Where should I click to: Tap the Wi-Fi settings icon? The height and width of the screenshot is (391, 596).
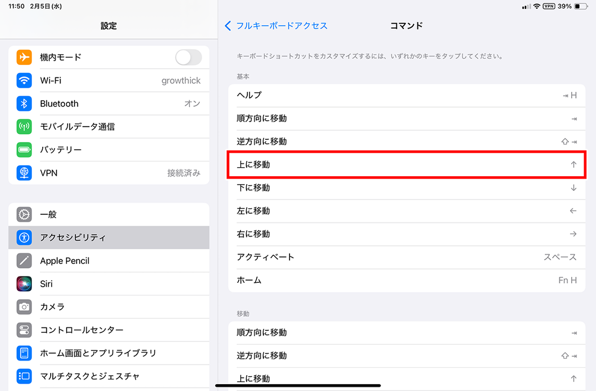coord(24,80)
